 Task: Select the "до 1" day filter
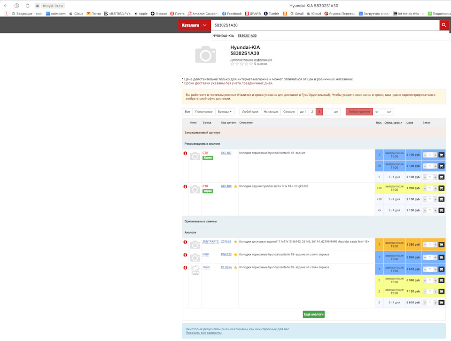(303, 112)
